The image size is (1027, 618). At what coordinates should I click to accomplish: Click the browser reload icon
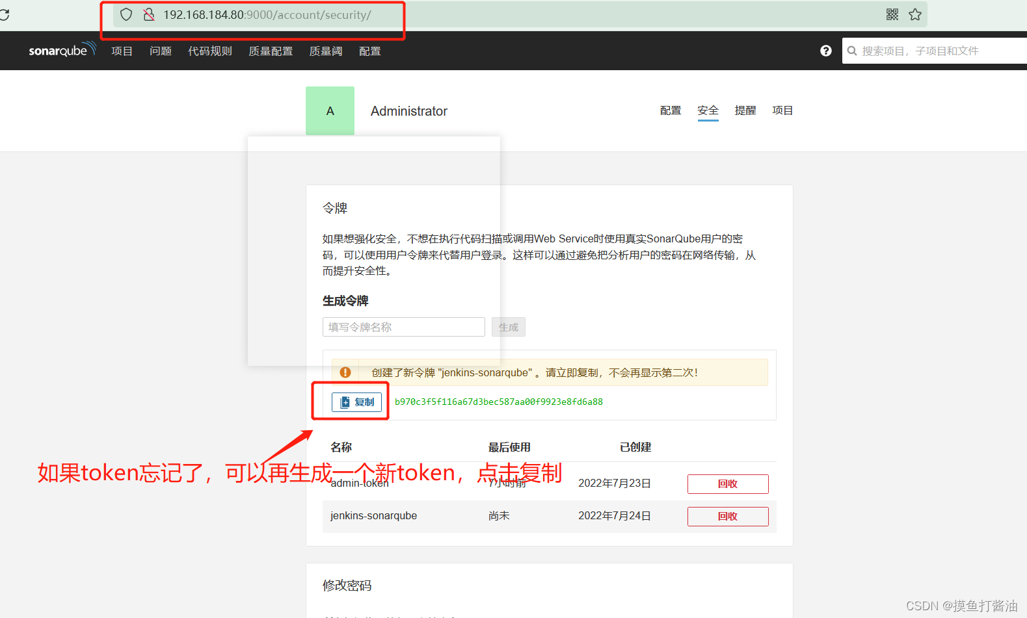pyautogui.click(x=3, y=14)
